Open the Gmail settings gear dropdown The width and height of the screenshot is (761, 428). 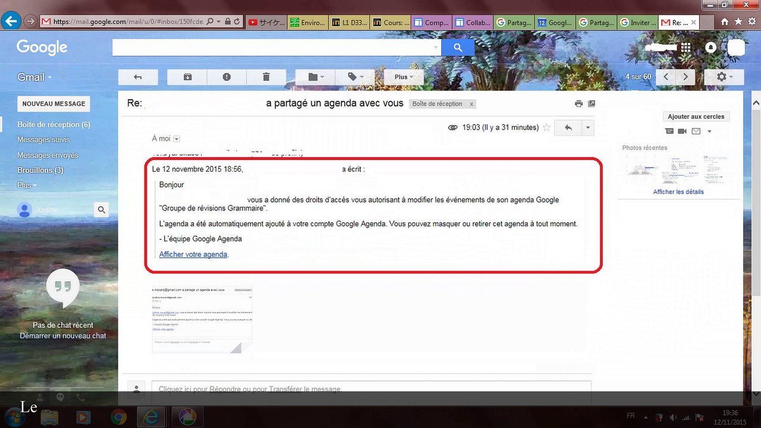724,77
